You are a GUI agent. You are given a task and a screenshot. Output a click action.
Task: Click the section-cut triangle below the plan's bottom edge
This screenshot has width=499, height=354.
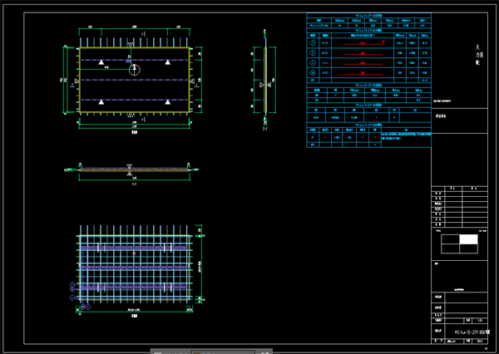(x=130, y=115)
